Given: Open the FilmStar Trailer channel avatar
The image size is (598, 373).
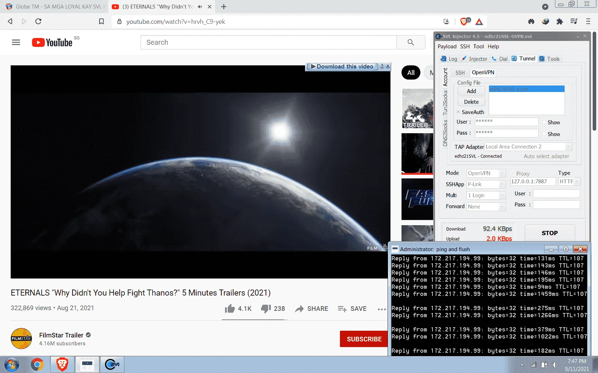Looking at the screenshot, I should pyautogui.click(x=21, y=339).
